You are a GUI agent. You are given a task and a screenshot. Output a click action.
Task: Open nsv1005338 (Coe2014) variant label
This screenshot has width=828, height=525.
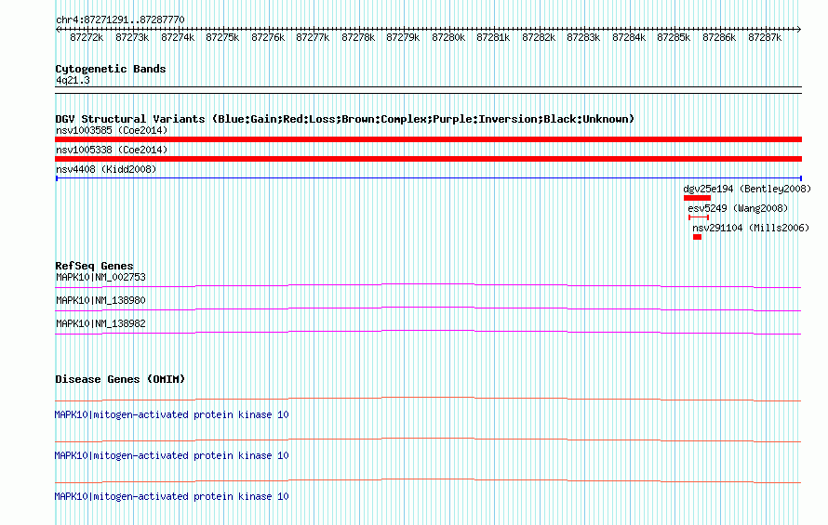112,150
